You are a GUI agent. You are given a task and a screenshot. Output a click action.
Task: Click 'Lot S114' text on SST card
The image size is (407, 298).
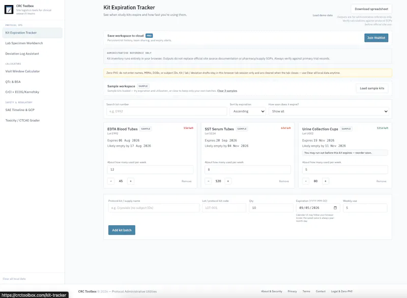pos(210,133)
